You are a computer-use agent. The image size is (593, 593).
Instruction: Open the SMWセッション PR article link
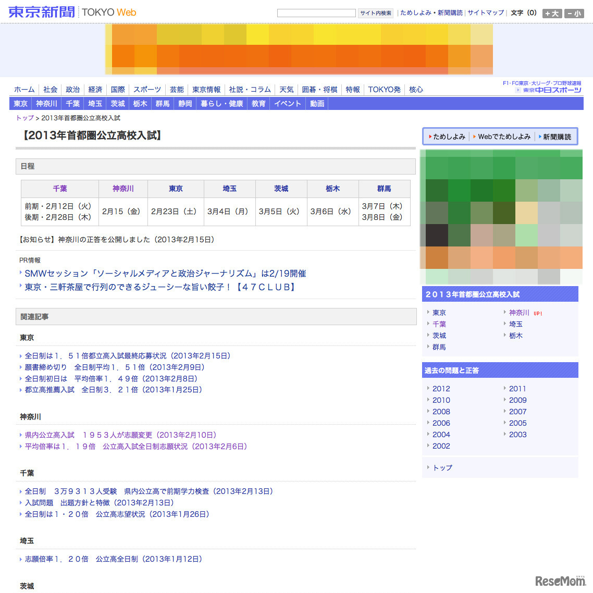point(165,274)
